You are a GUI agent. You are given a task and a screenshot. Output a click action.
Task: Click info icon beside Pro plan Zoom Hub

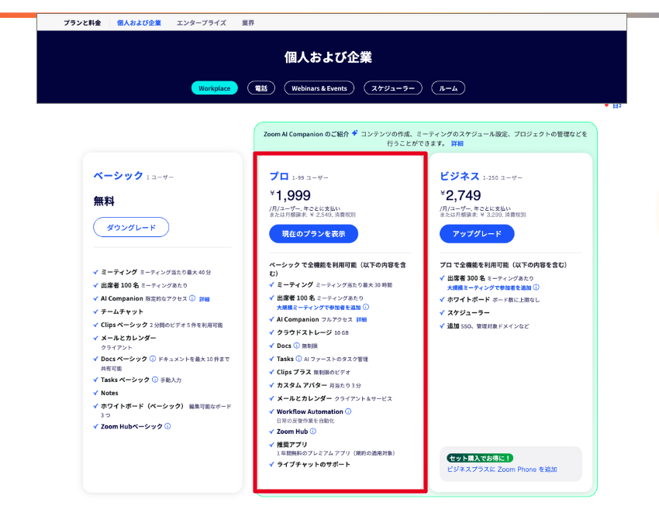[313, 431]
